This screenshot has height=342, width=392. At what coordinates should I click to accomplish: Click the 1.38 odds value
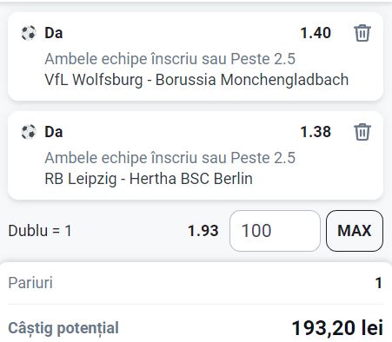coord(316,132)
